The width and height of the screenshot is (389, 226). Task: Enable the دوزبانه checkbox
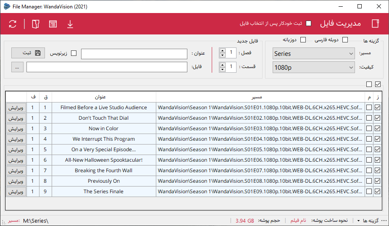[x=303, y=39]
